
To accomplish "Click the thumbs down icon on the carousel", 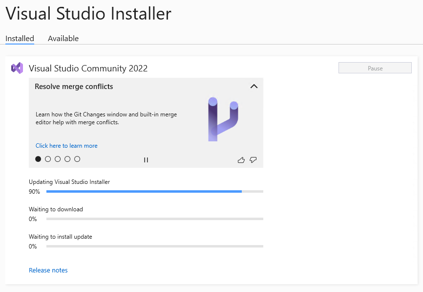I will tap(253, 159).
